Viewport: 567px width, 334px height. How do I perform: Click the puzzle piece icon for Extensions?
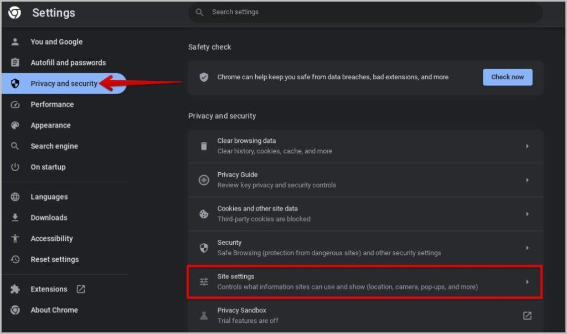tap(15, 289)
